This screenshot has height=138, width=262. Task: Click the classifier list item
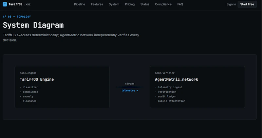pyautogui.click(x=30, y=87)
